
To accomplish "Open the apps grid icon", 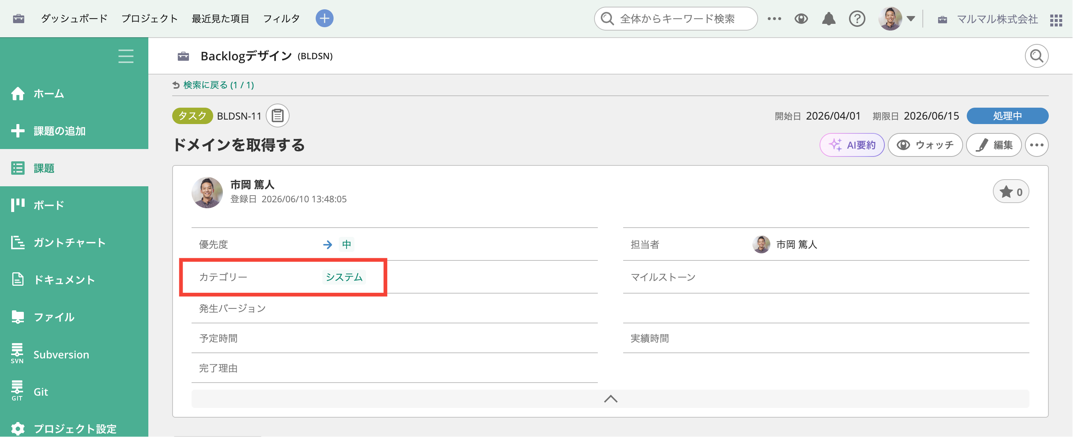I will 1056,20.
